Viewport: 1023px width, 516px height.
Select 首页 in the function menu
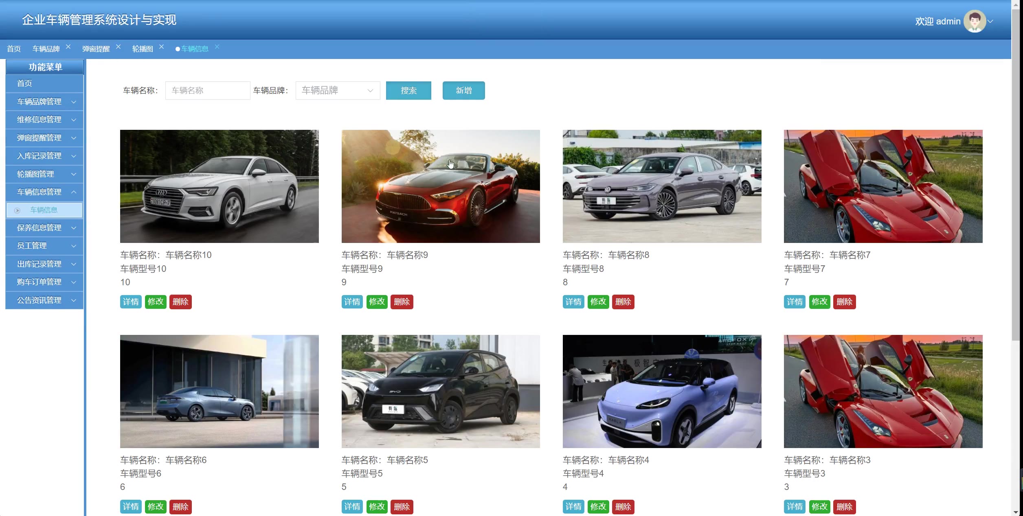(x=24, y=83)
